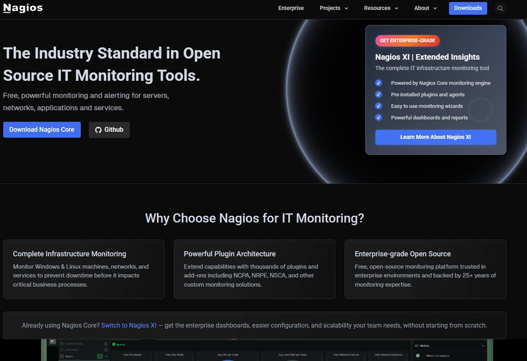Click Avg CPU per Node in dashboard preview
Screen dimensions: 527x361
(228, 355)
